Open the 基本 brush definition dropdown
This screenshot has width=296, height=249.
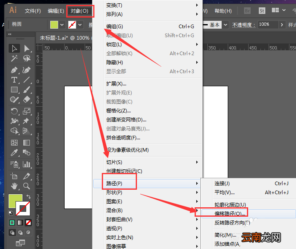pyautogui.click(x=225, y=25)
